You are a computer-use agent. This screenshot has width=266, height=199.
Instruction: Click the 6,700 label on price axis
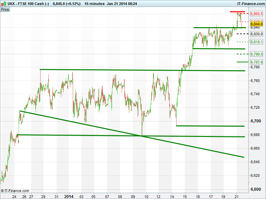[256, 121]
